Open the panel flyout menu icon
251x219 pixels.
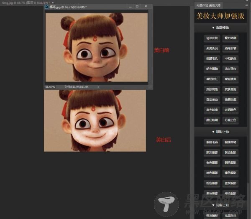246,5
